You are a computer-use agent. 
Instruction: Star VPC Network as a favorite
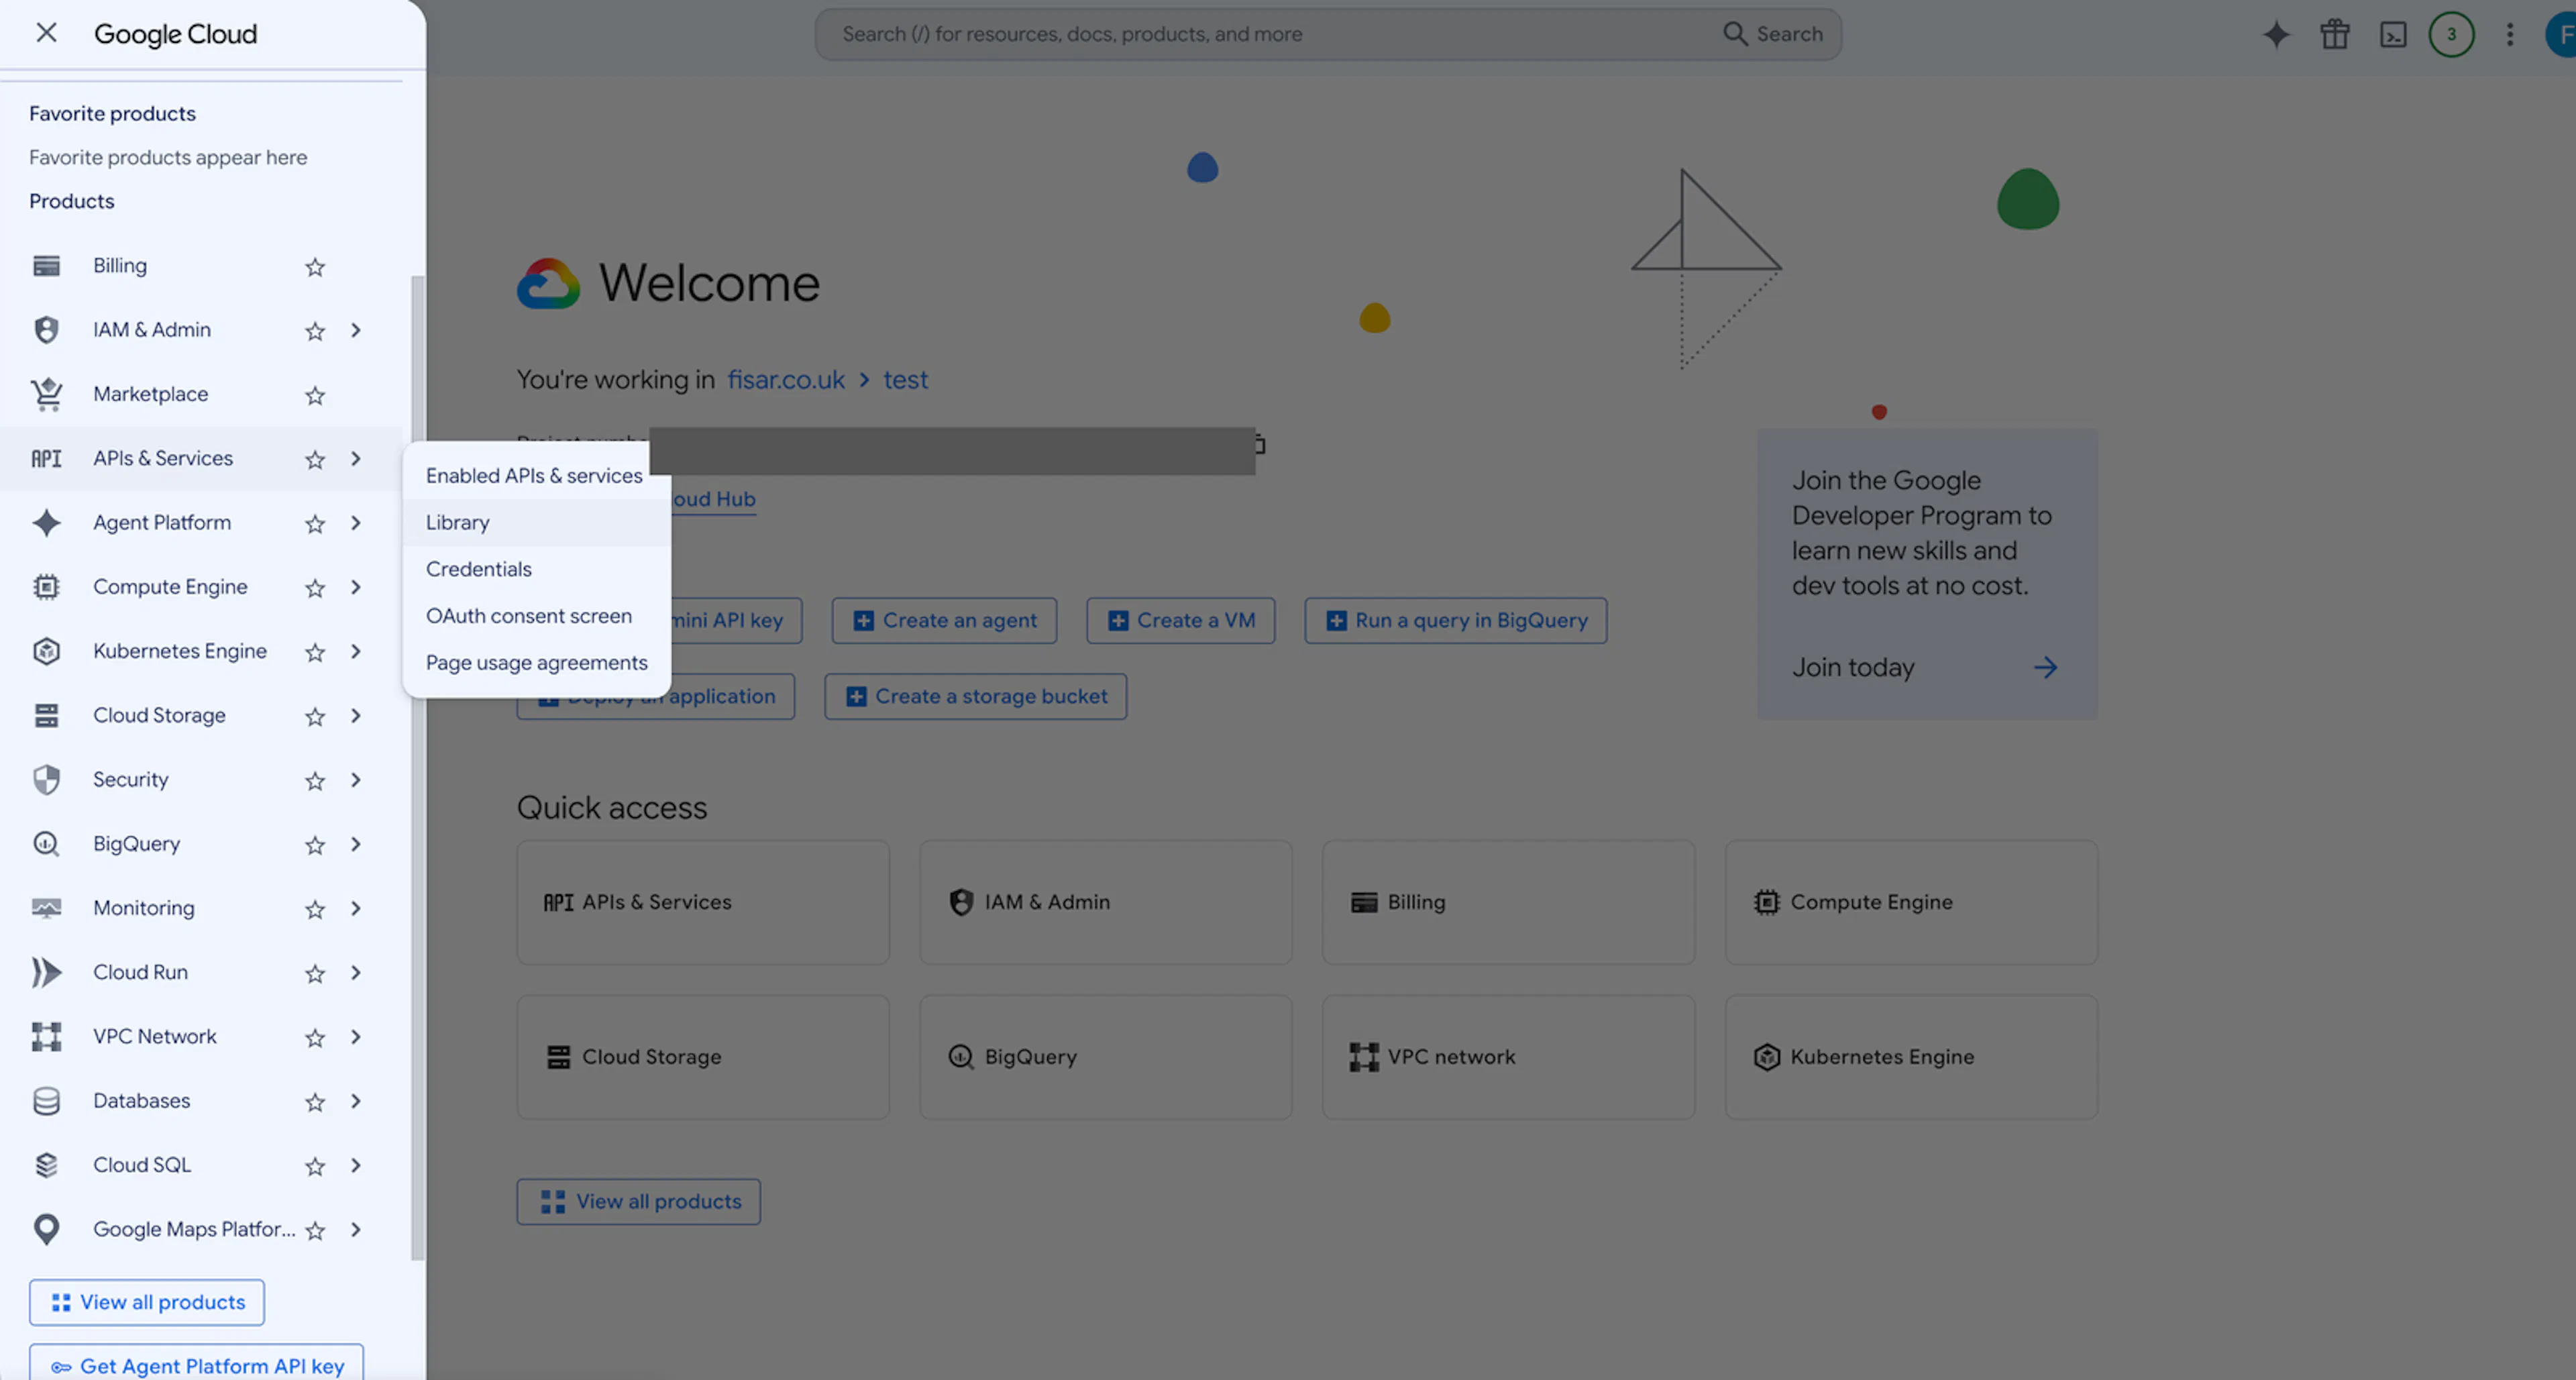[315, 1038]
